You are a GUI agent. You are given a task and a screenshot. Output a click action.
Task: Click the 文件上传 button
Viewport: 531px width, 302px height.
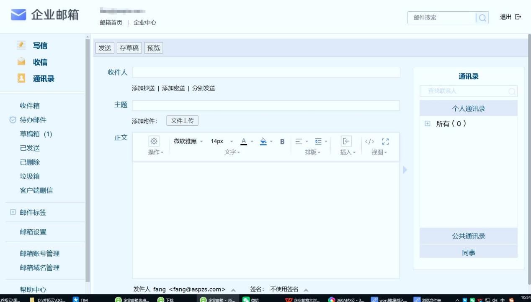[x=182, y=121]
